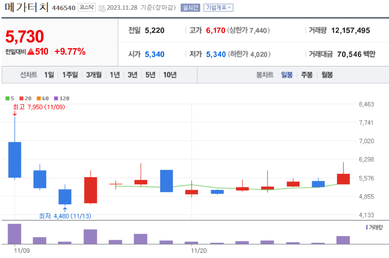389x258 pixels.
Task: Click the 2023.11.28 기준(장마감) date text
Action: tap(141, 8)
